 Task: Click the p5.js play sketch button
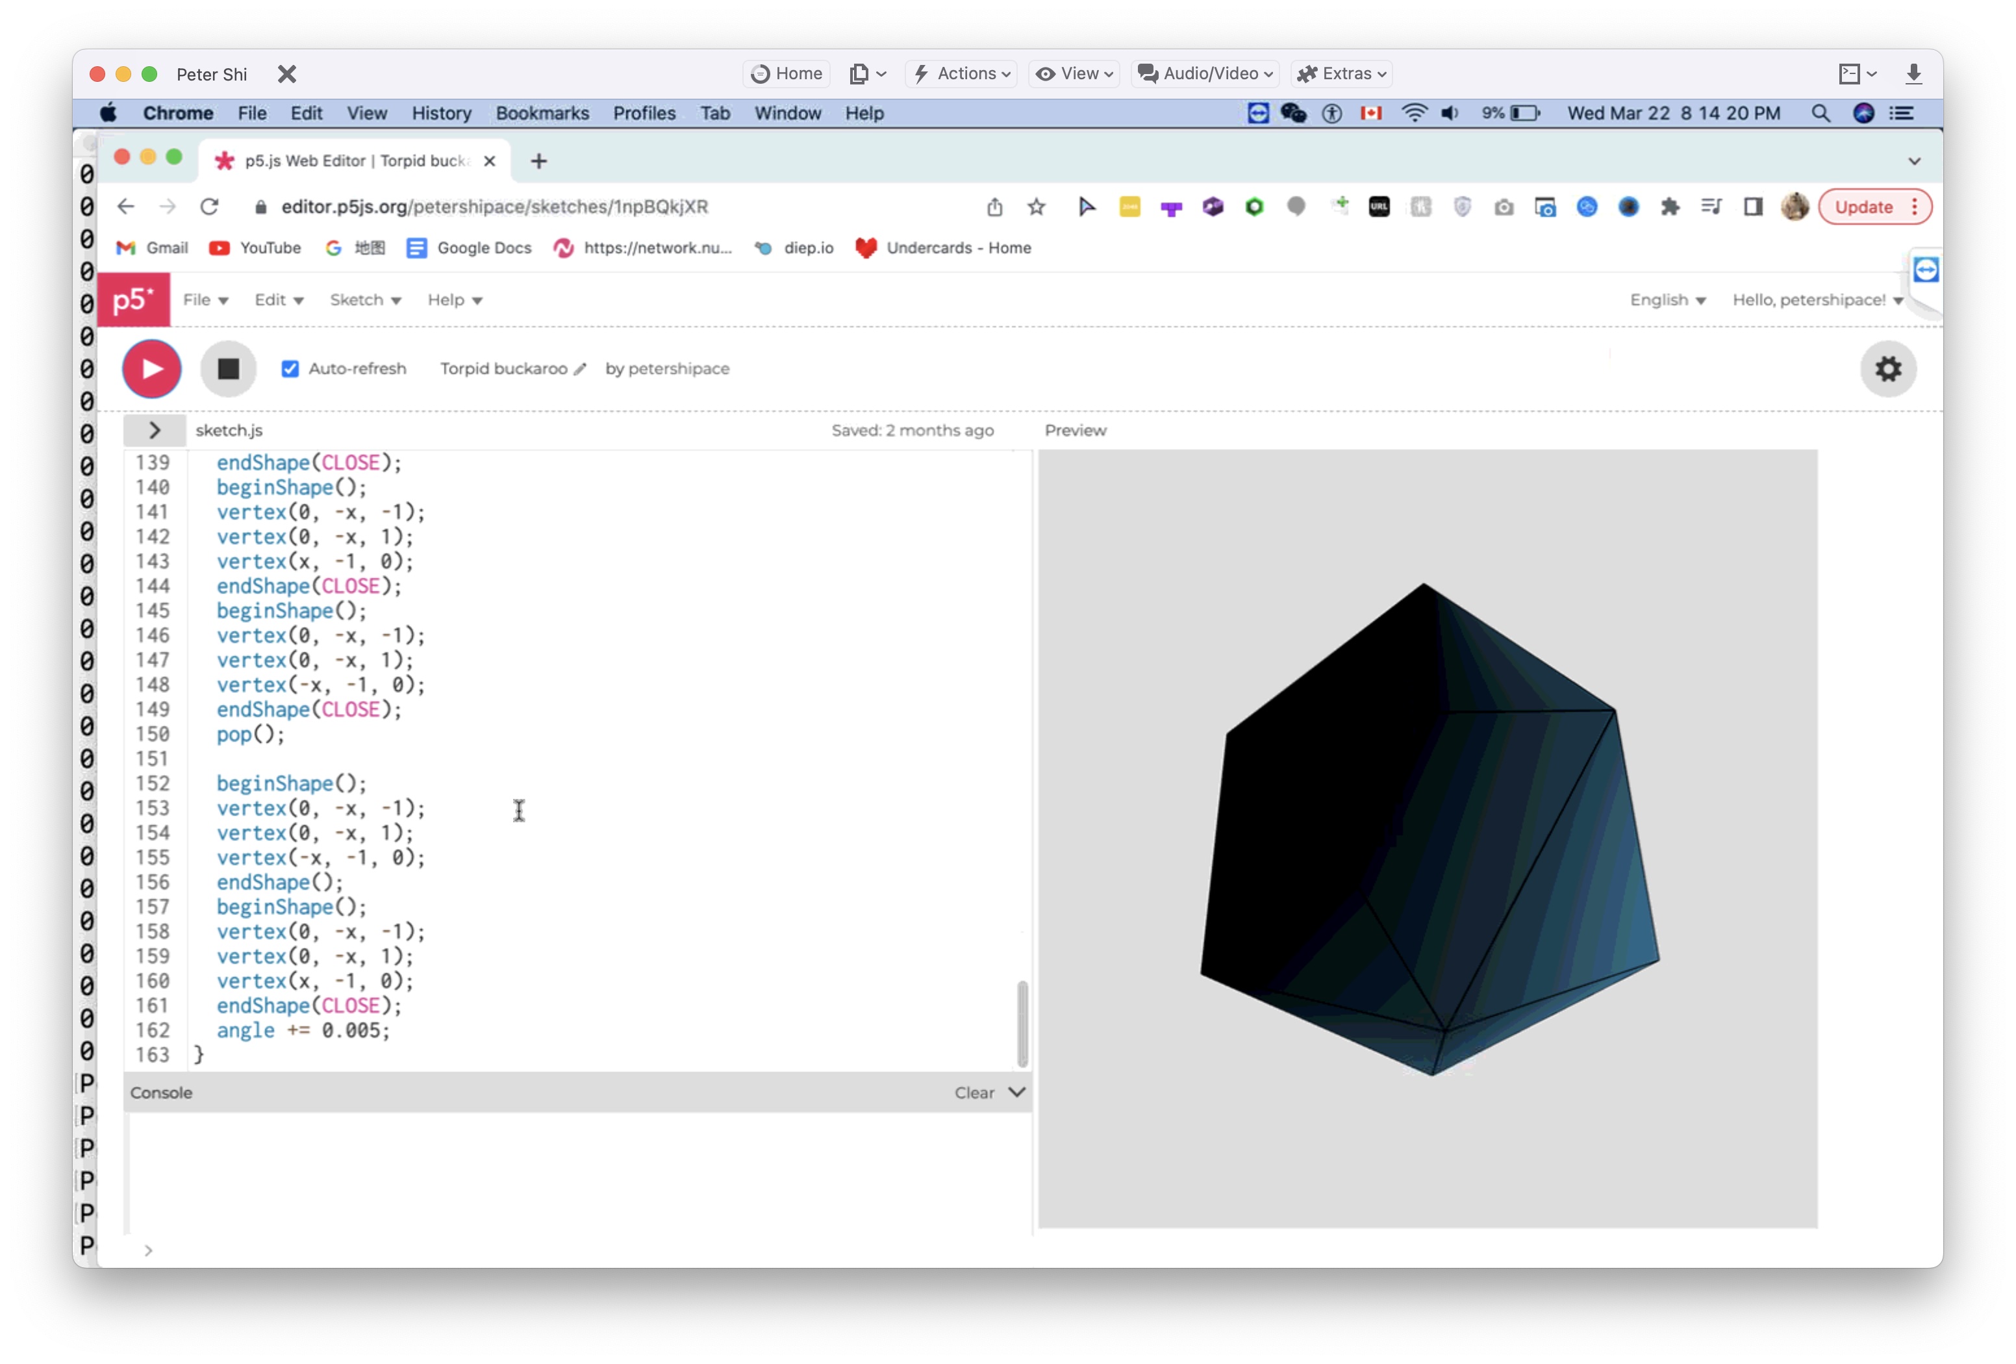152,369
